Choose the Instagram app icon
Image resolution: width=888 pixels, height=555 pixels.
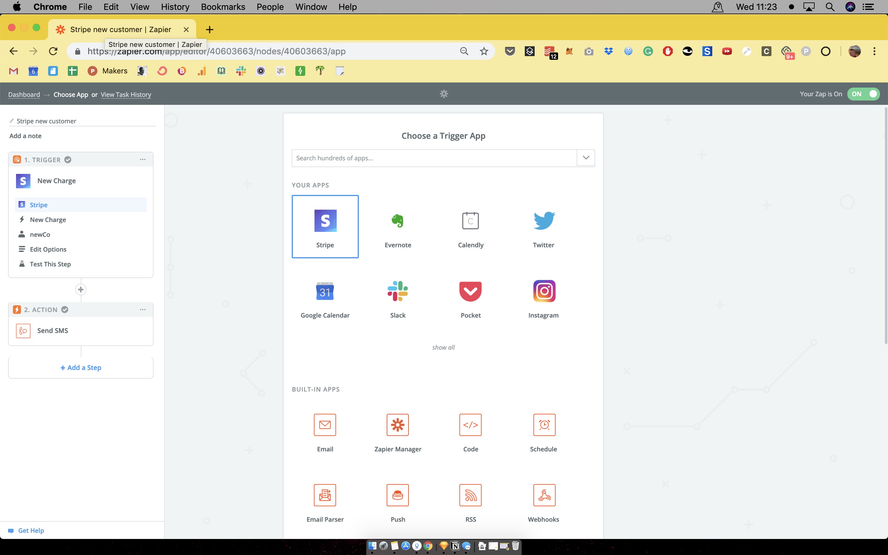(544, 291)
